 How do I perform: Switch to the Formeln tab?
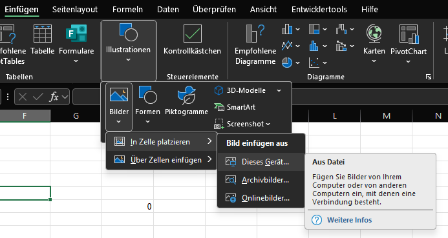(127, 10)
